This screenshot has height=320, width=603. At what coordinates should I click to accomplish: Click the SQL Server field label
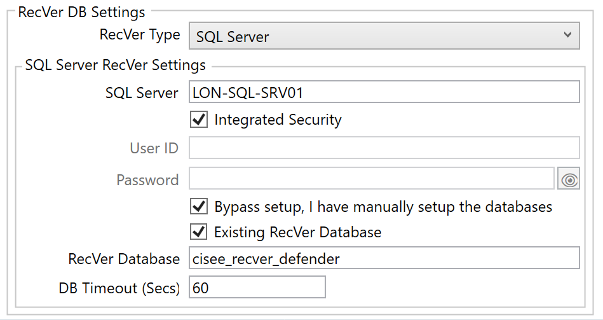pyautogui.click(x=142, y=93)
